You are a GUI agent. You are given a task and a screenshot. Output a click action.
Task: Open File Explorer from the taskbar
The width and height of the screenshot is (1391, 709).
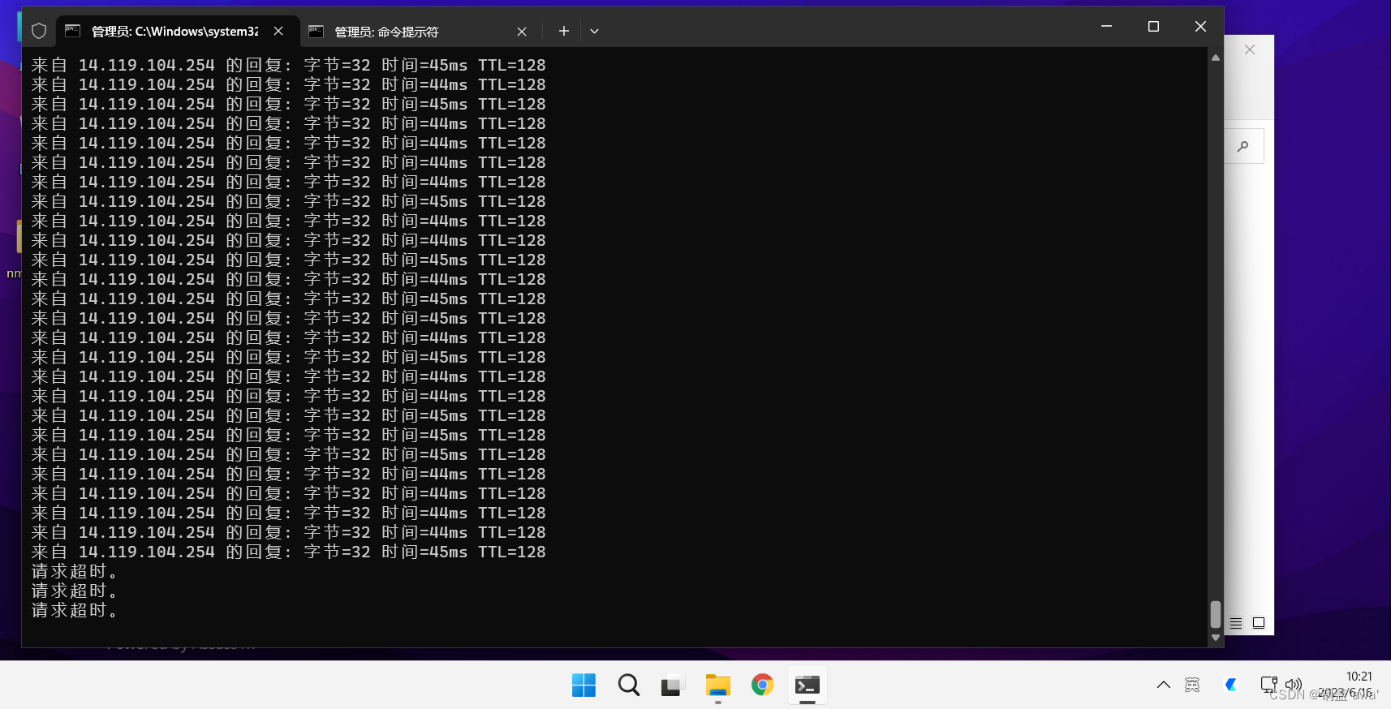tap(717, 685)
